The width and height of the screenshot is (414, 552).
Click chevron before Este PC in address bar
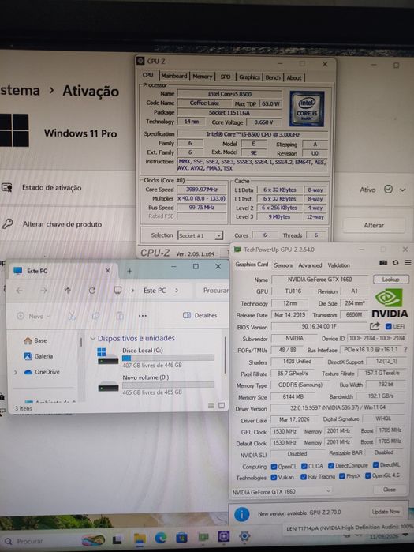pyautogui.click(x=132, y=291)
